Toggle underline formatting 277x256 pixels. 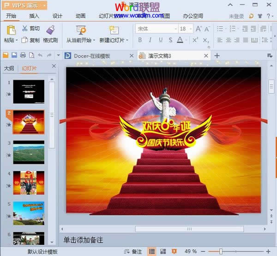[x=160, y=40]
